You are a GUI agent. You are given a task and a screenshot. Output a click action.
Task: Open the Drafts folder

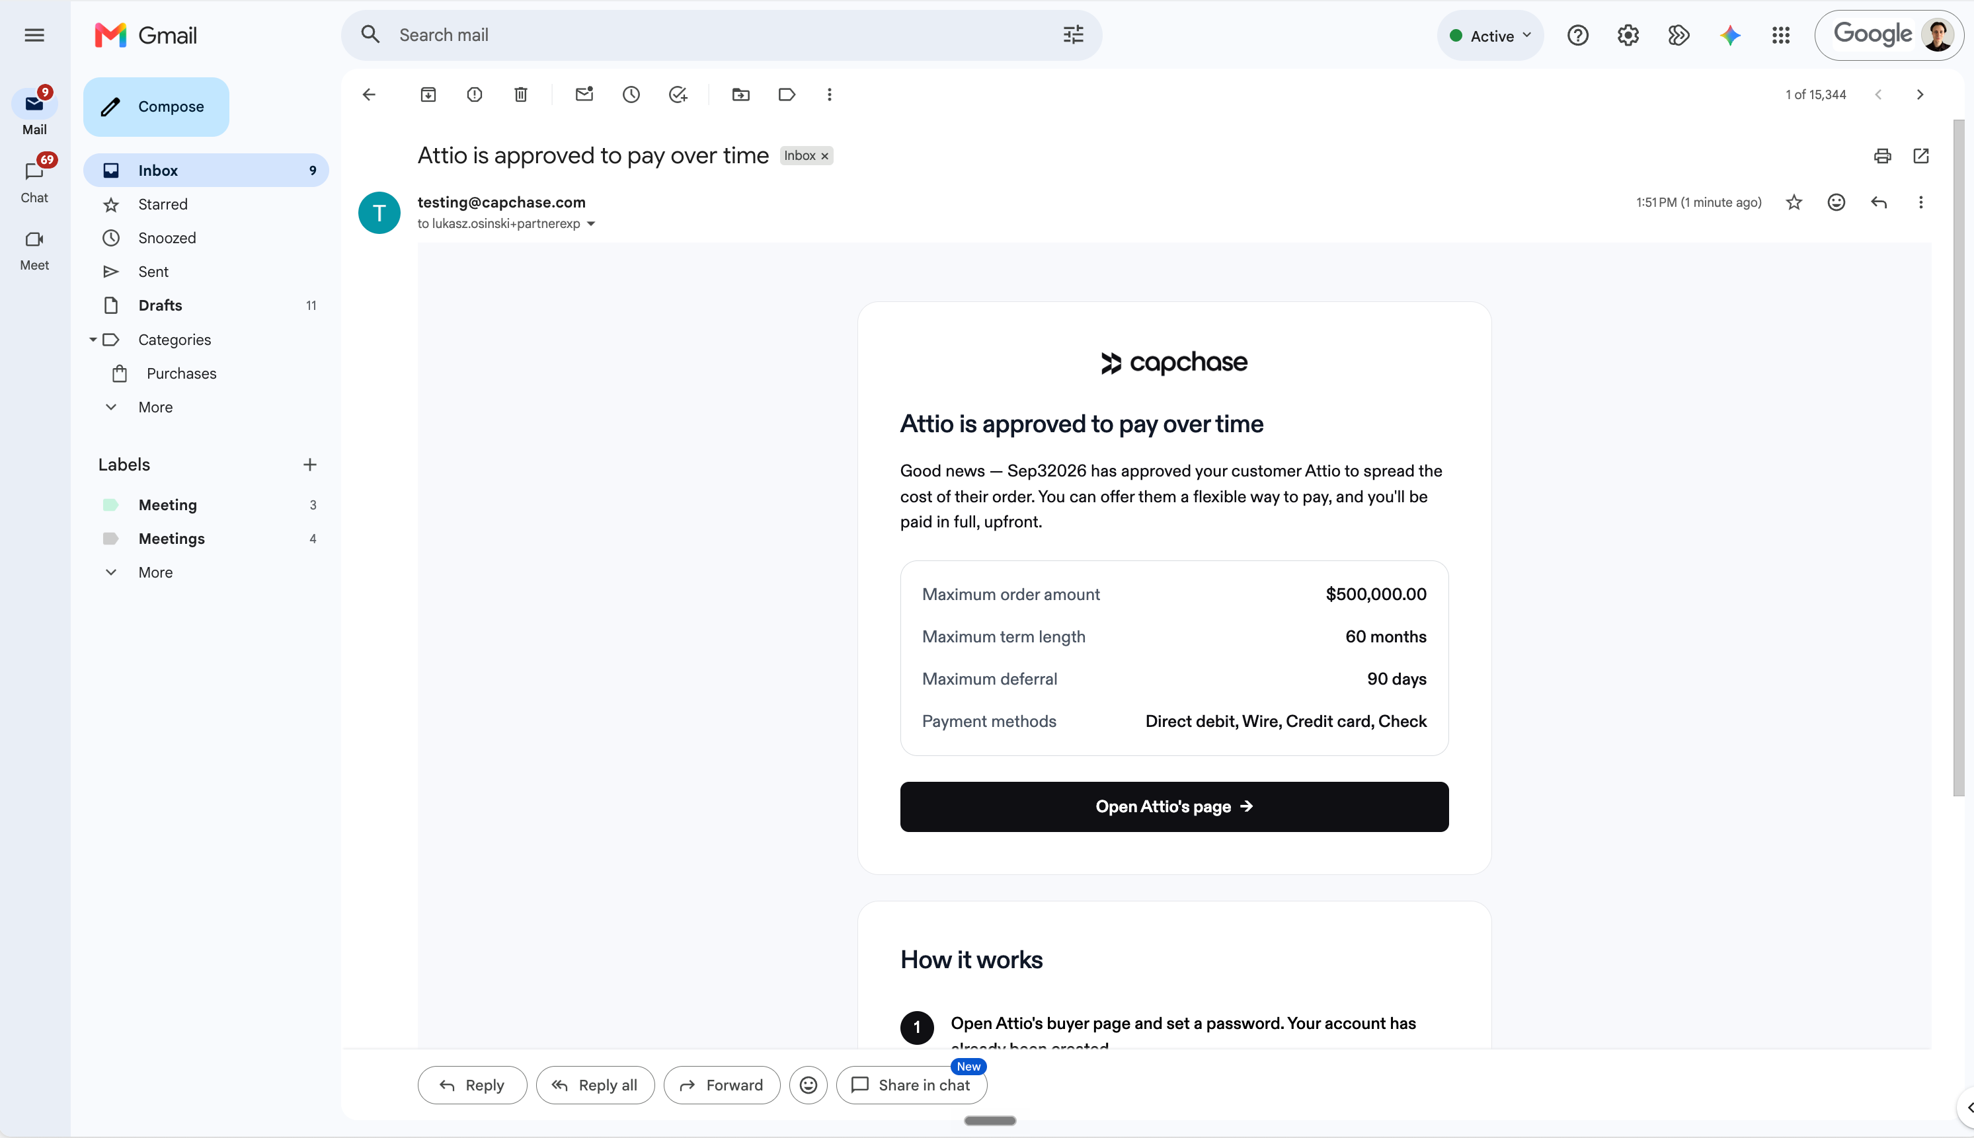pyautogui.click(x=206, y=305)
